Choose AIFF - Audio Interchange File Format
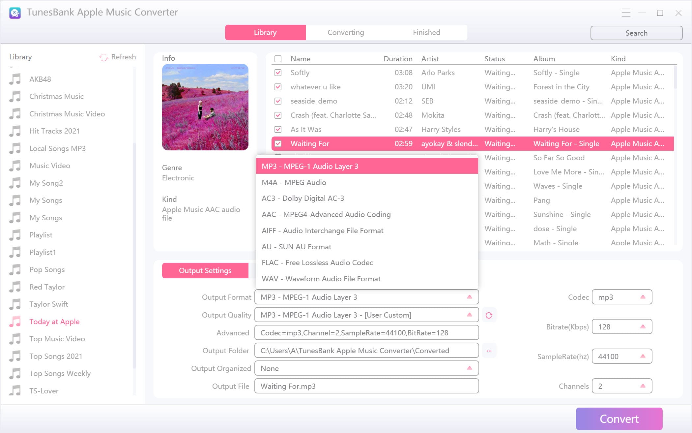The height and width of the screenshot is (433, 692). [x=367, y=231]
